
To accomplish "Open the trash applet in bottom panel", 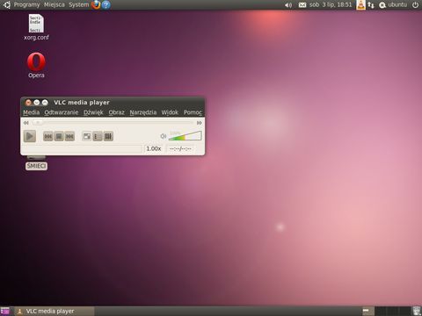I will (x=417, y=311).
